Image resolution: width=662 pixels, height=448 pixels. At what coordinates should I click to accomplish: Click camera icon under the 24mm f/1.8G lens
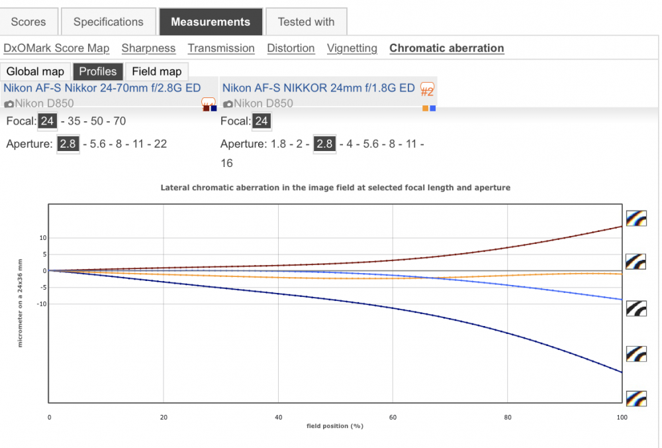coord(228,104)
